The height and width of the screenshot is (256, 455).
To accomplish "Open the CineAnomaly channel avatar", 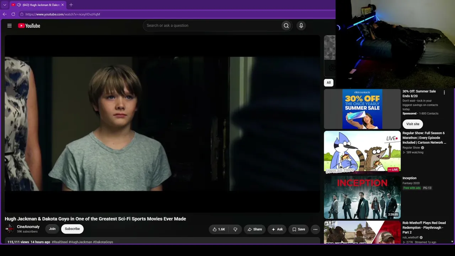I will pyautogui.click(x=10, y=229).
